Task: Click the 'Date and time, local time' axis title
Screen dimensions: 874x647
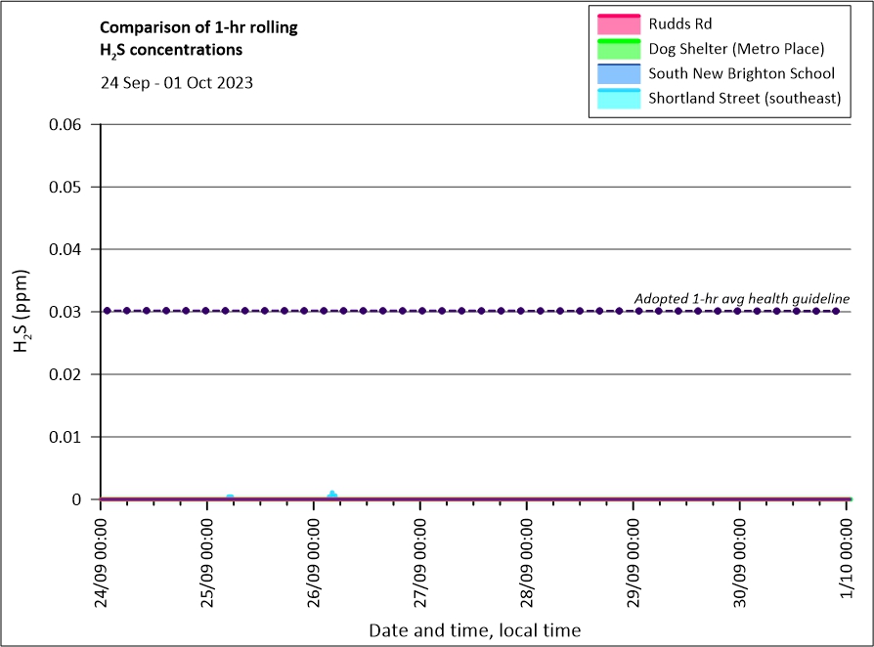Action: [474, 630]
